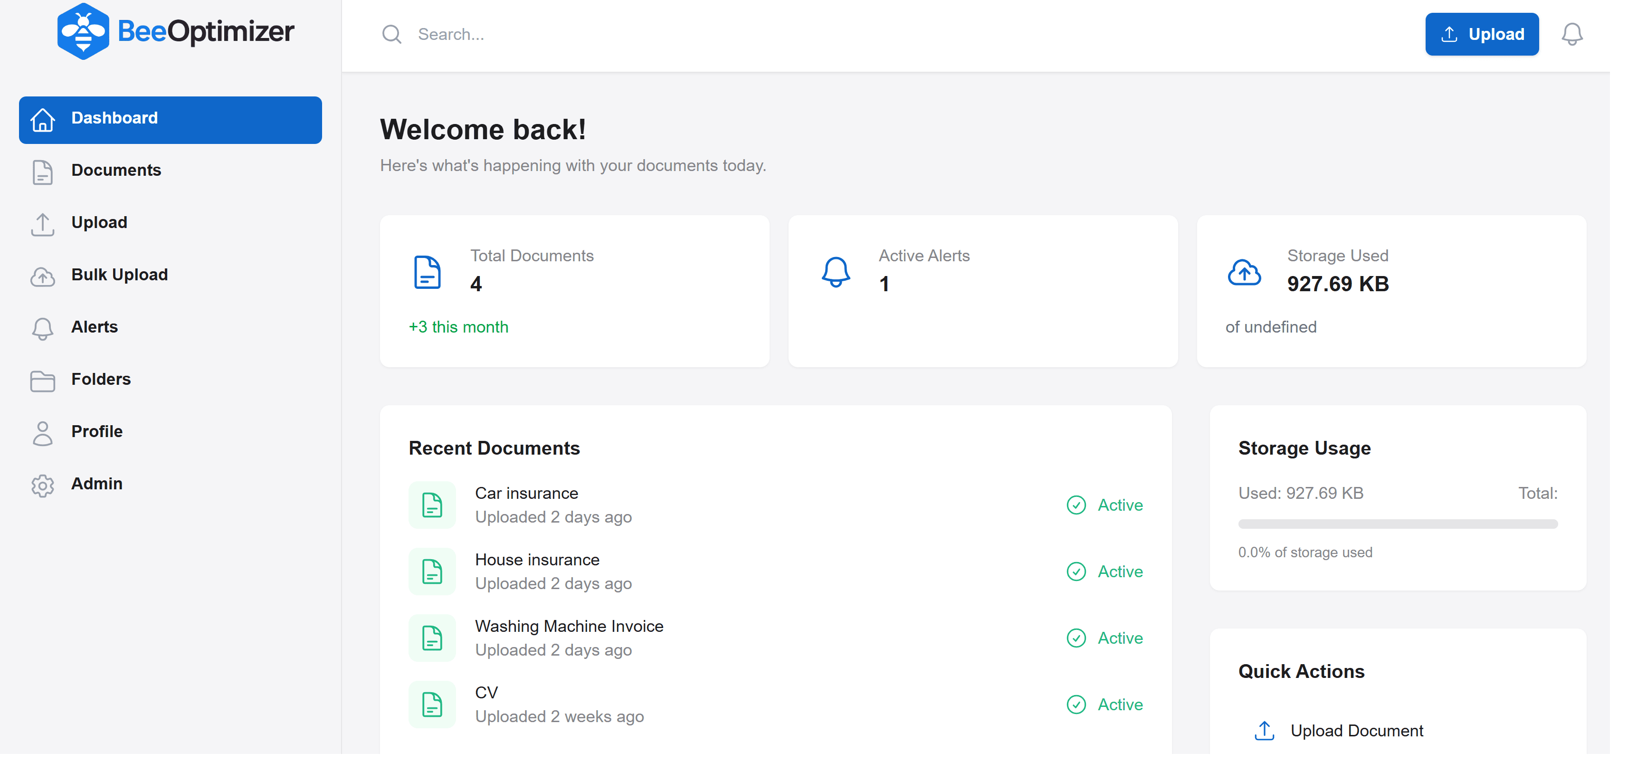1628x772 pixels.
Task: Click the Car insurance document icon
Action: tap(432, 505)
